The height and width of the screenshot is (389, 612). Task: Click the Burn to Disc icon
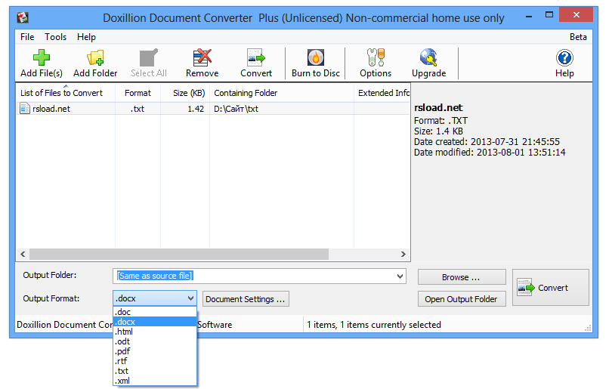click(x=315, y=57)
